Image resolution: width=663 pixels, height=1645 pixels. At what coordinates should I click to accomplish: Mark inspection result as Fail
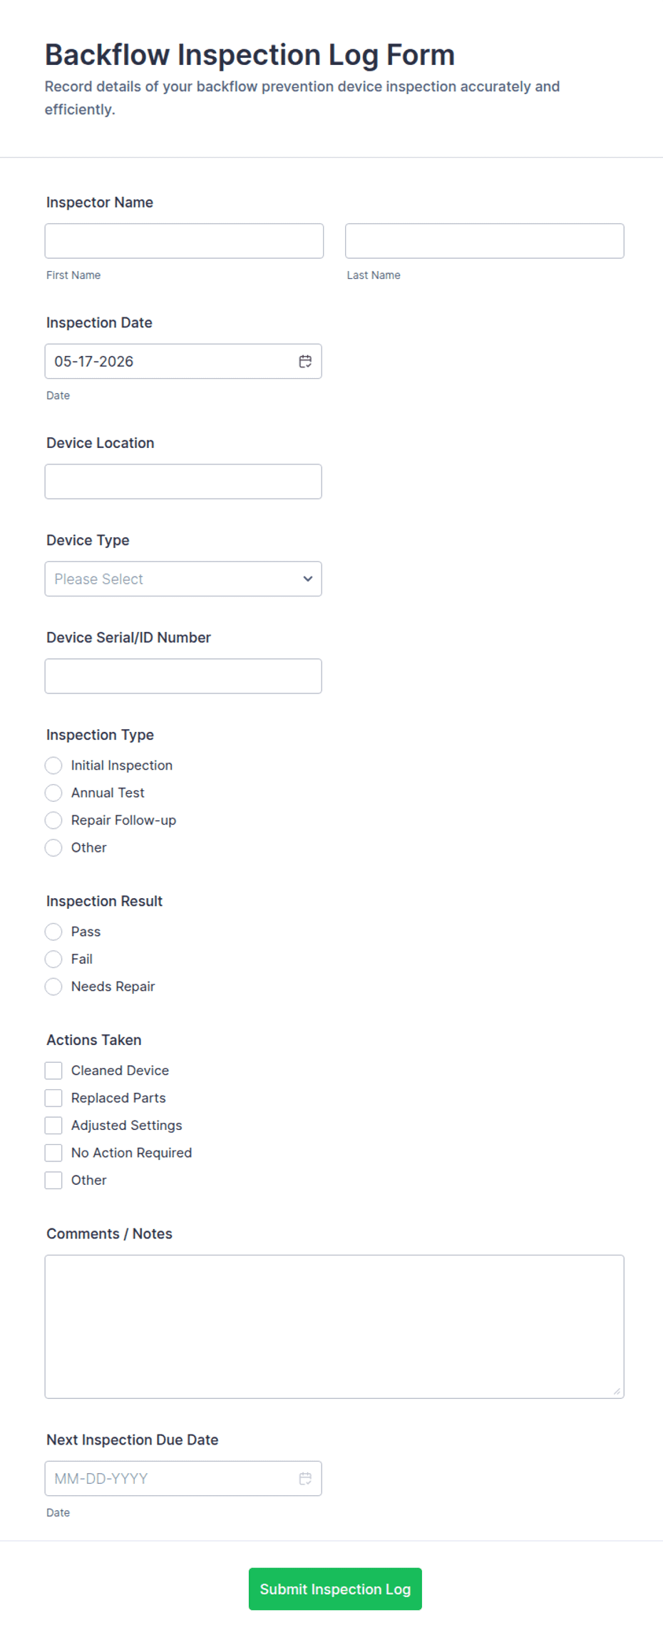point(53,959)
